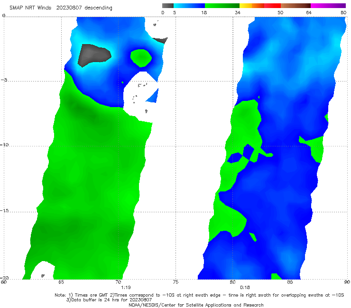Click the latitude axis label '-5'
The width and height of the screenshot is (351, 308).
tap(4, 80)
